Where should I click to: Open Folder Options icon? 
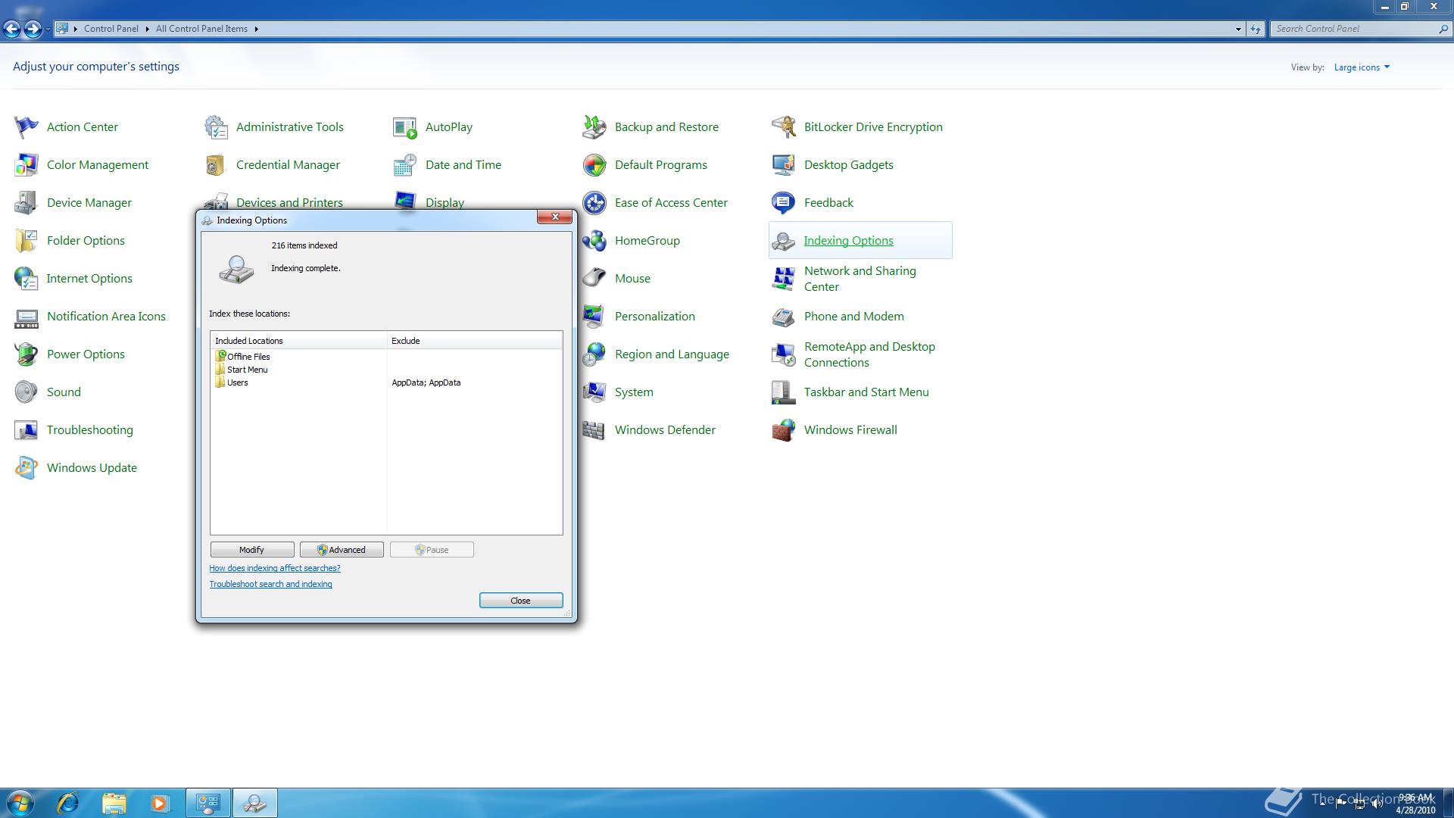pos(27,241)
